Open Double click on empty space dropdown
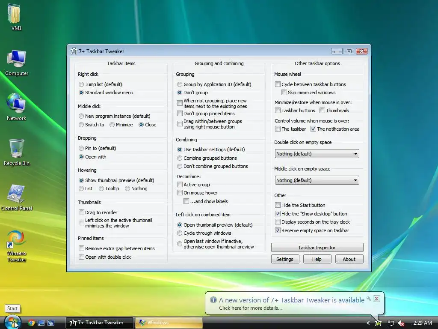The image size is (438, 329). [x=317, y=154]
